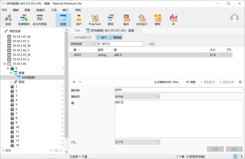
Task: Click the 键名称 A001 input field
Action: [x=179, y=90]
